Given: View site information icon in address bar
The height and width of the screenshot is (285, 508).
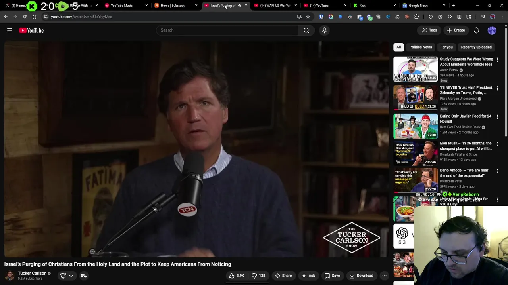Looking at the screenshot, I should coord(46,17).
